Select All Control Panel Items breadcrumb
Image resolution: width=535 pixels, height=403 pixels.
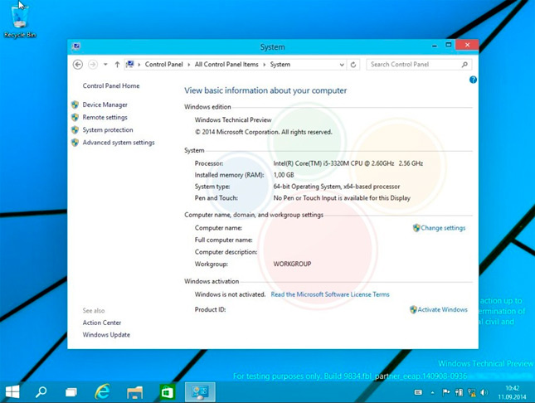coord(226,65)
